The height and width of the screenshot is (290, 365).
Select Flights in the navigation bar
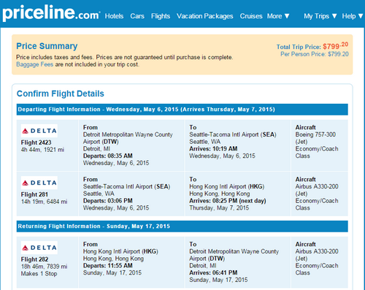point(161,16)
